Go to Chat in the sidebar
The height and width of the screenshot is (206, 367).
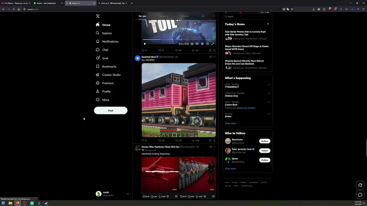(102, 50)
